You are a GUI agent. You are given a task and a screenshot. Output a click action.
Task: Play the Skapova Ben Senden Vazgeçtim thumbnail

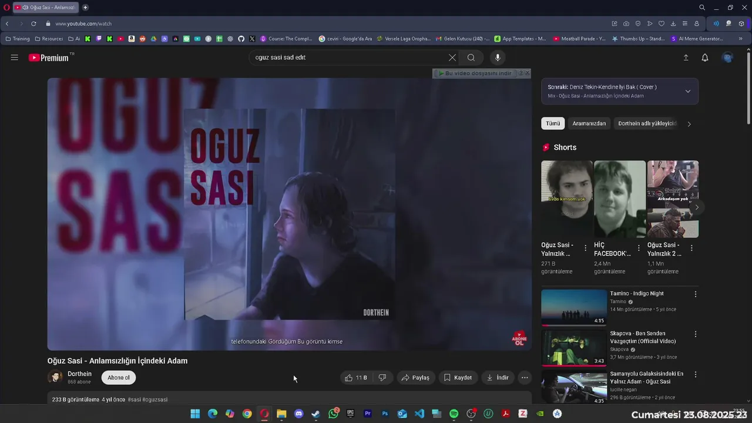(x=574, y=347)
